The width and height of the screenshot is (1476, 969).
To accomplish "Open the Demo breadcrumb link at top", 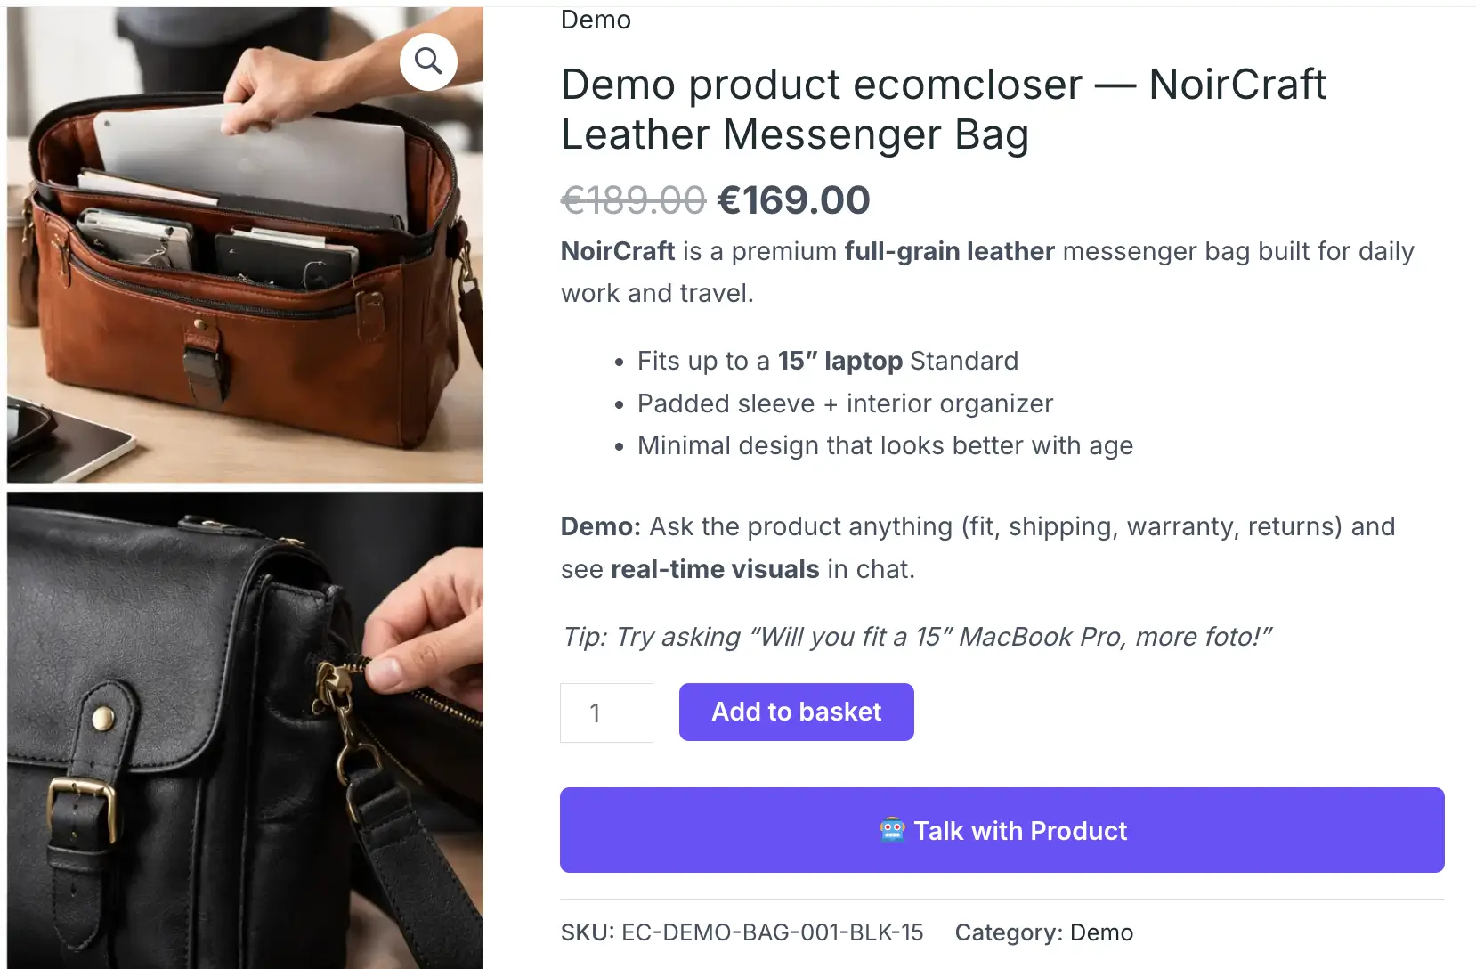I will [595, 20].
